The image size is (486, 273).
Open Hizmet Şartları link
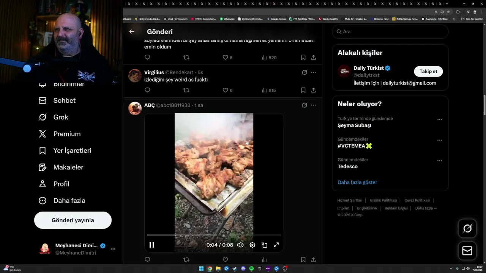350,200
